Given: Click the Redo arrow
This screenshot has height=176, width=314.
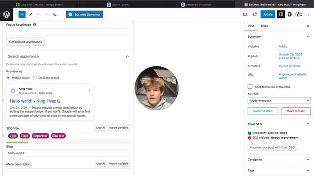Looking at the screenshot, I should [47, 14].
